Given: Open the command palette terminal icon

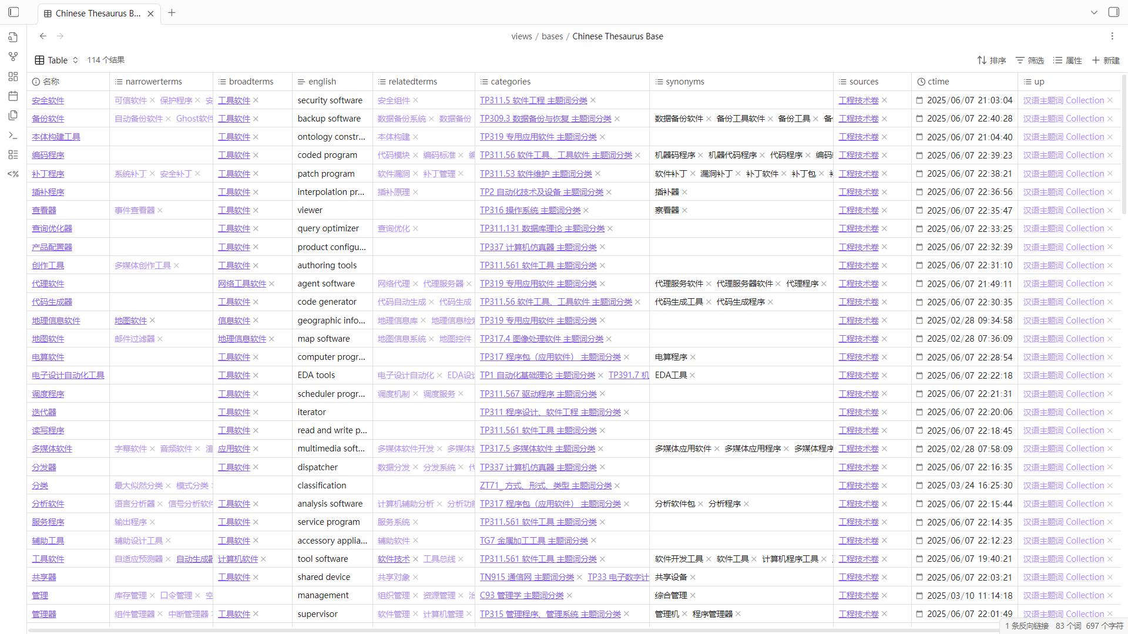Looking at the screenshot, I should (13, 135).
